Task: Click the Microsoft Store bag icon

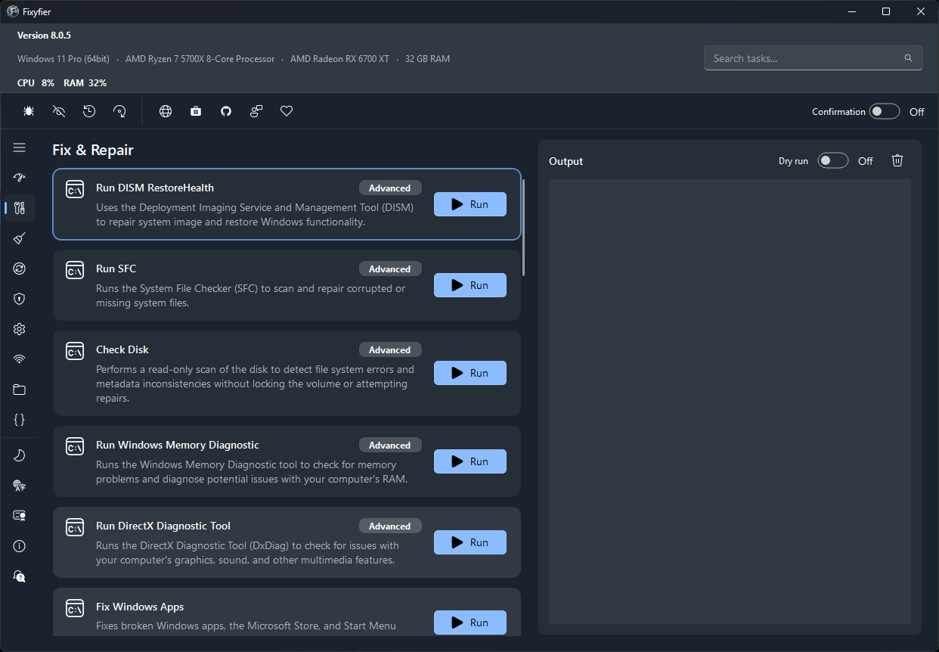Action: (x=196, y=111)
